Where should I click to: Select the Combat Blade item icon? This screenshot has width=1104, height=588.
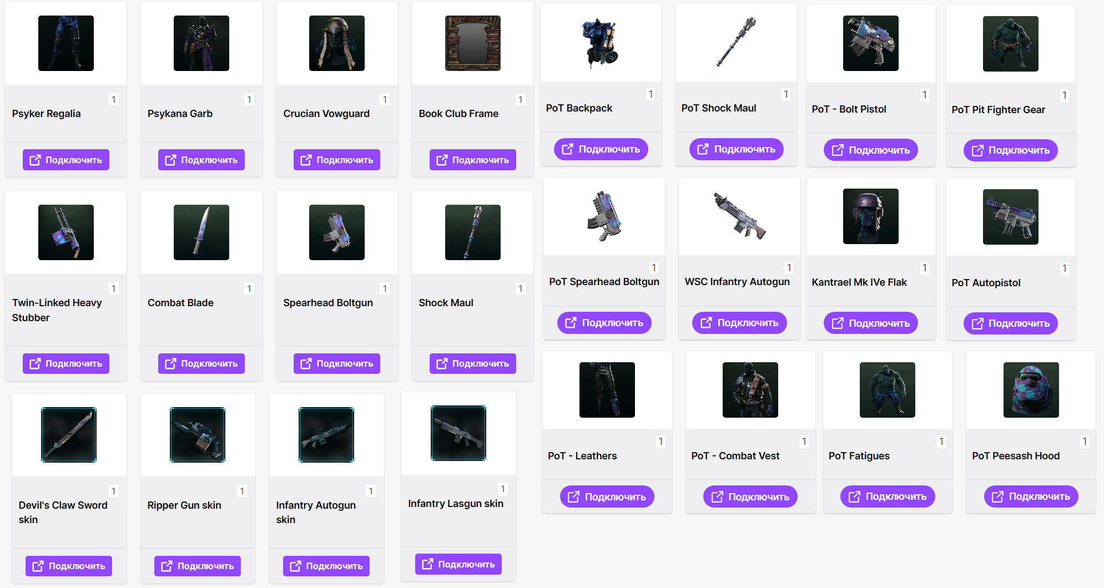201,232
